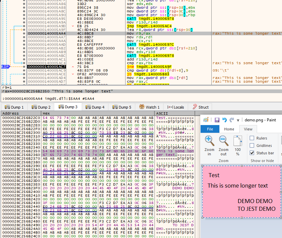Select the mov r9,rax instruction
The height and width of the screenshot is (238, 282).
139,33
